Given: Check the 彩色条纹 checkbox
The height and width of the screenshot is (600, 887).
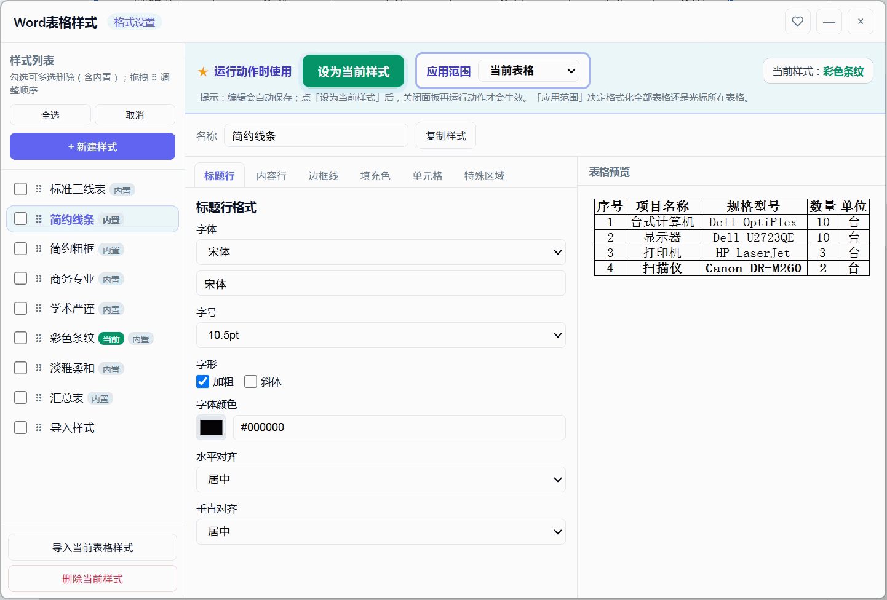Looking at the screenshot, I should point(20,338).
